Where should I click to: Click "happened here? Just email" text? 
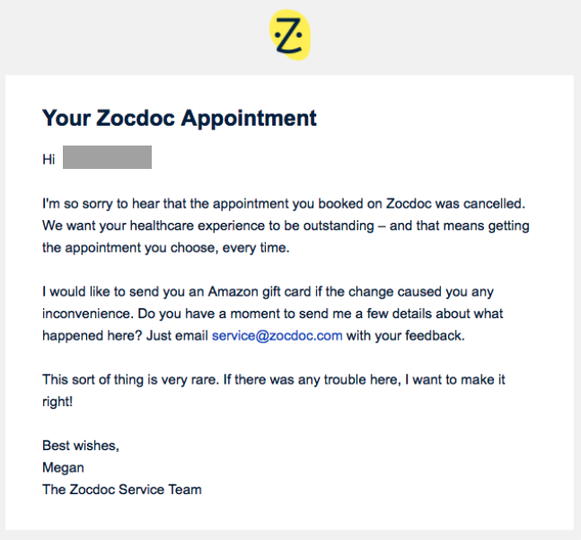(125, 336)
